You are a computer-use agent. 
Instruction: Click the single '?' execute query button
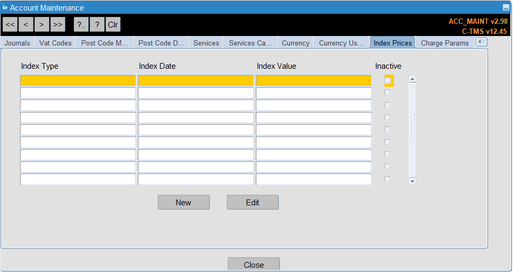[x=97, y=24]
